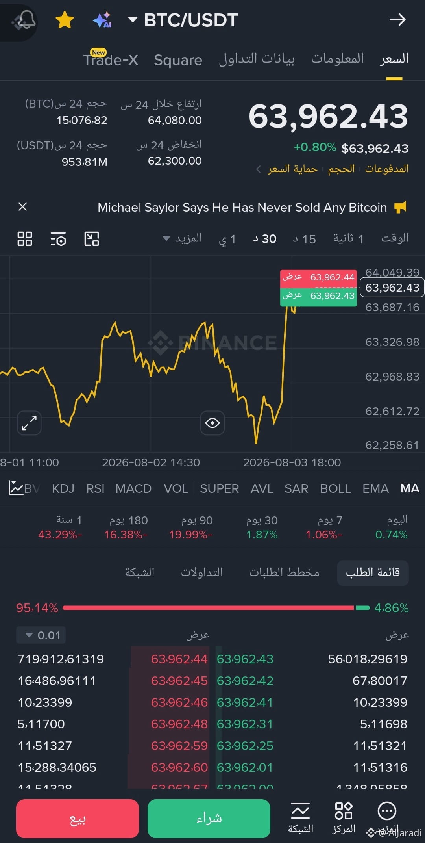The width and height of the screenshot is (425, 843).
Task: Toggle the favorite star for BTC/USDT
Action: coord(65,20)
